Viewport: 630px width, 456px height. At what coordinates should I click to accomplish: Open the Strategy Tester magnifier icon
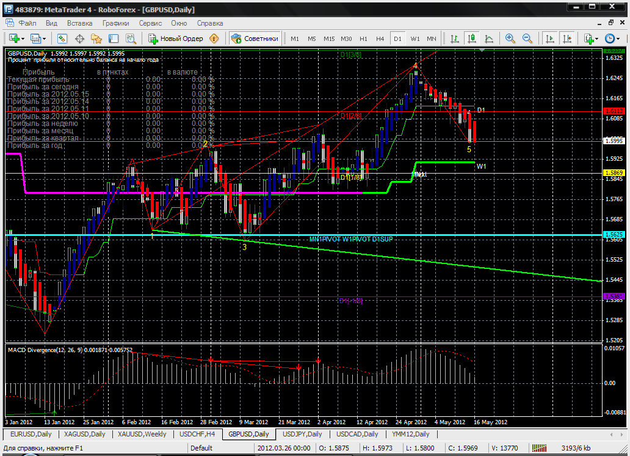pos(131,39)
